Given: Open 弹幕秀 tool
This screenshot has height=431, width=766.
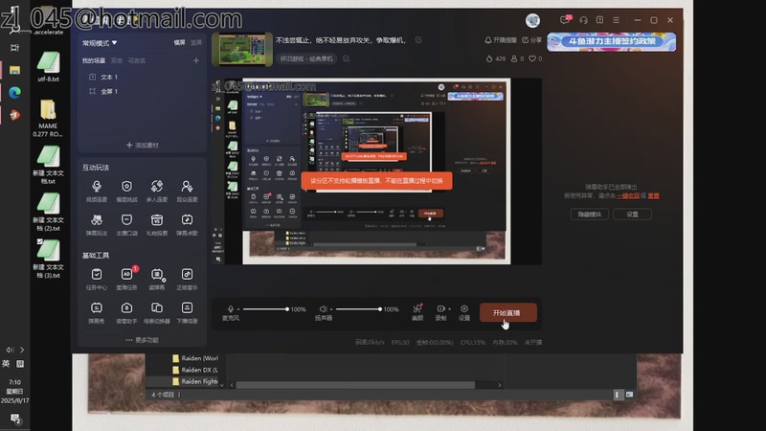Looking at the screenshot, I should [97, 312].
